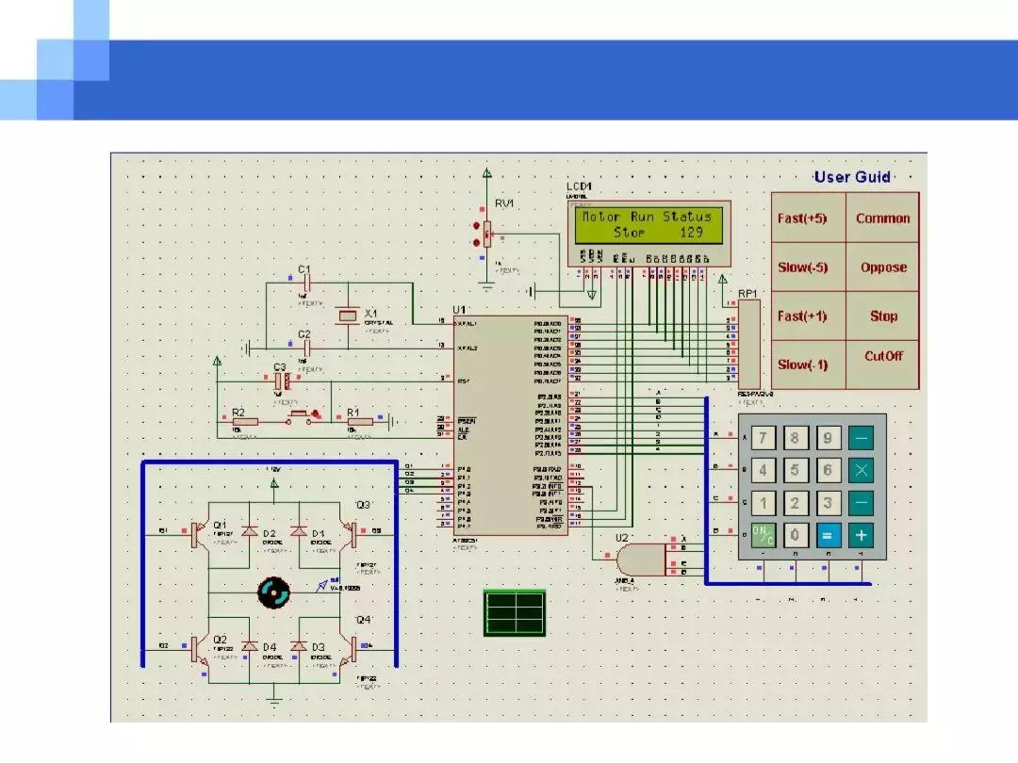Viewport: 1018px width, 763px height.
Task: Open the green oscilloscope instrument
Action: click(515, 613)
